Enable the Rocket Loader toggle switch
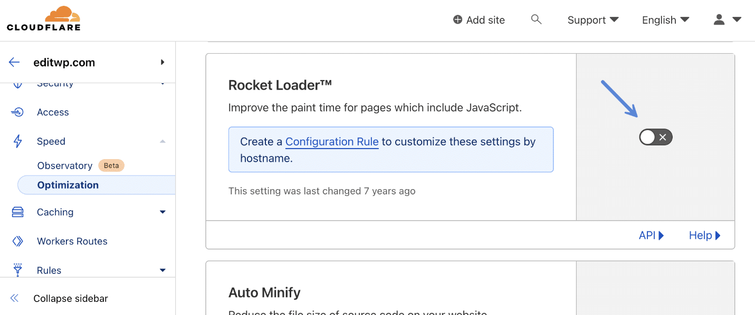Viewport: 755px width, 315px height. 655,136
